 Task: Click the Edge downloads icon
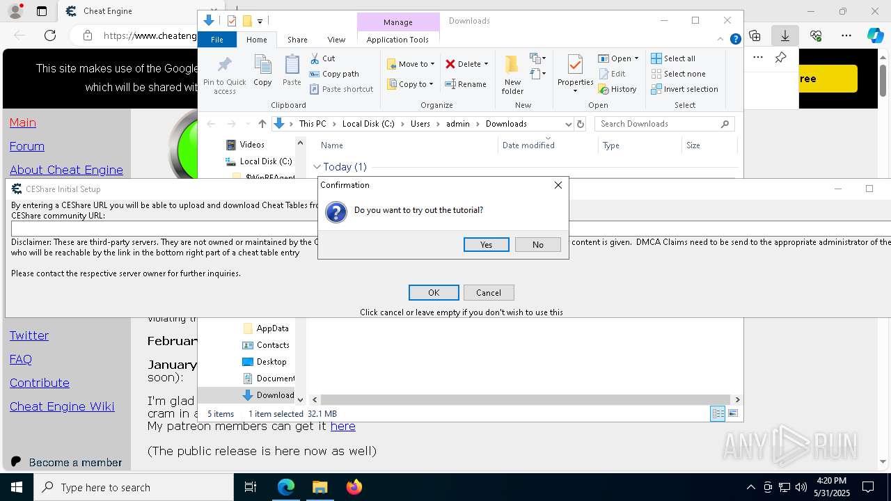coord(784,35)
